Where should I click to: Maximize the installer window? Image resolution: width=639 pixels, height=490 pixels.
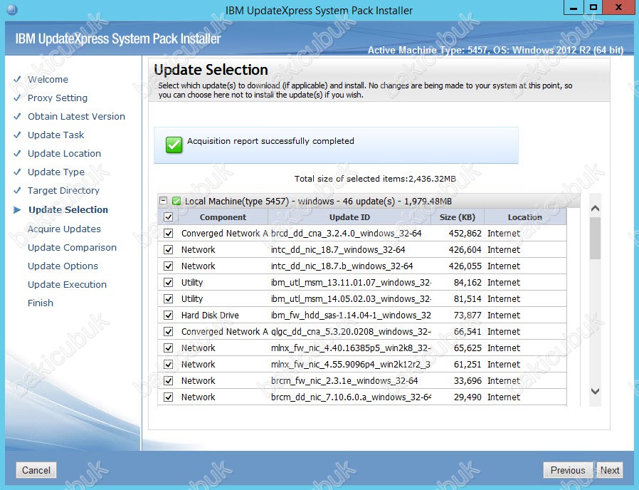(x=593, y=8)
